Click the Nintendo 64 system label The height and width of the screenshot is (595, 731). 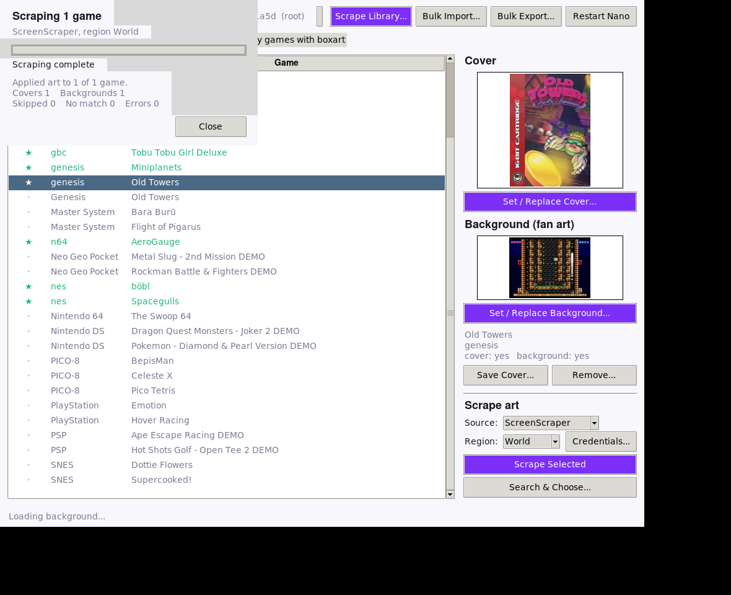[x=77, y=317]
